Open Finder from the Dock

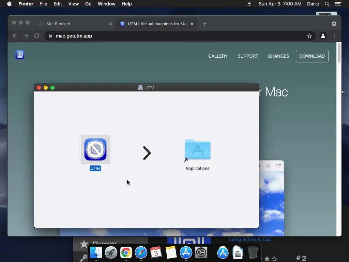(96, 253)
